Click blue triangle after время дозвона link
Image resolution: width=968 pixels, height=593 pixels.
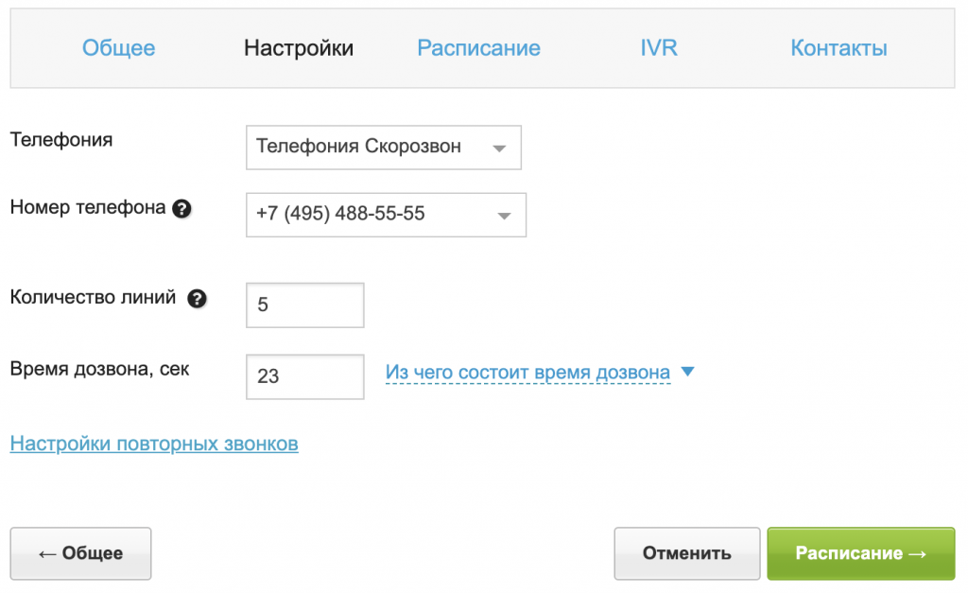pos(687,373)
